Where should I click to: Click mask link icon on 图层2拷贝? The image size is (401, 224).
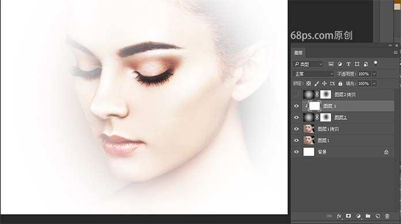(x=317, y=94)
